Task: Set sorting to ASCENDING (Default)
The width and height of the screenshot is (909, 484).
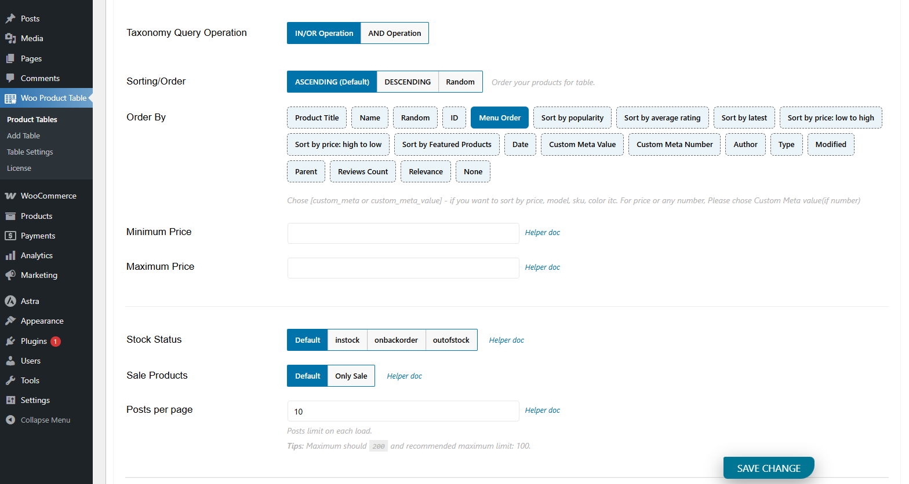Action: (x=332, y=82)
